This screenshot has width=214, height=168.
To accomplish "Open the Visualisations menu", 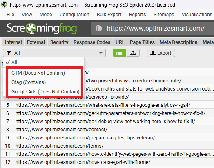I will pyautogui.click(x=197, y=15).
